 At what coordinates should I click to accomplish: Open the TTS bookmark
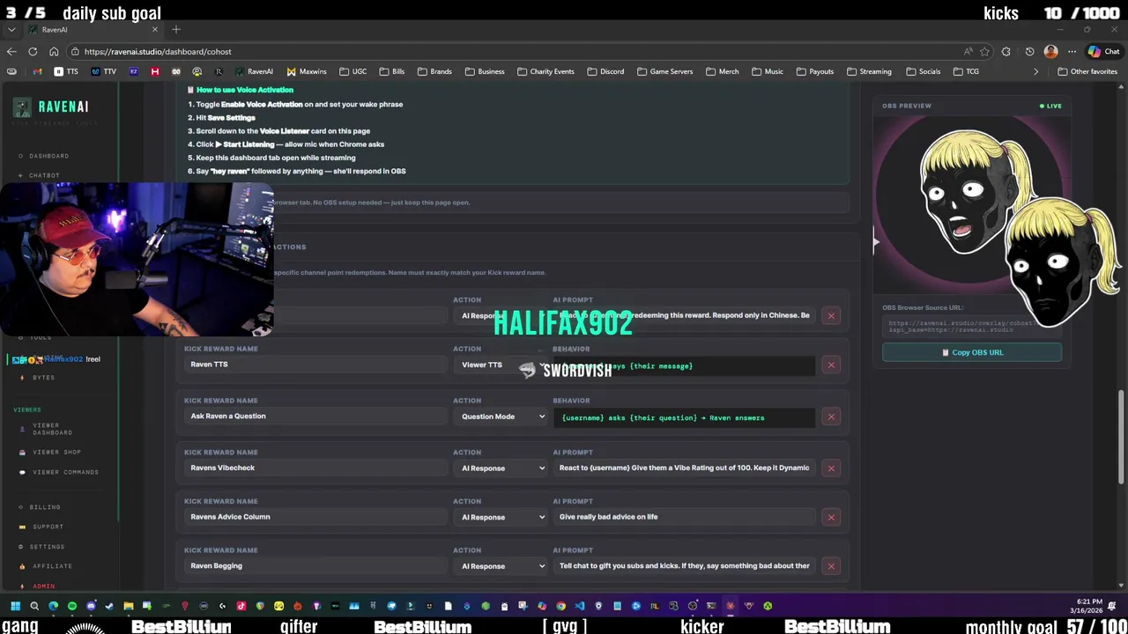(66, 71)
